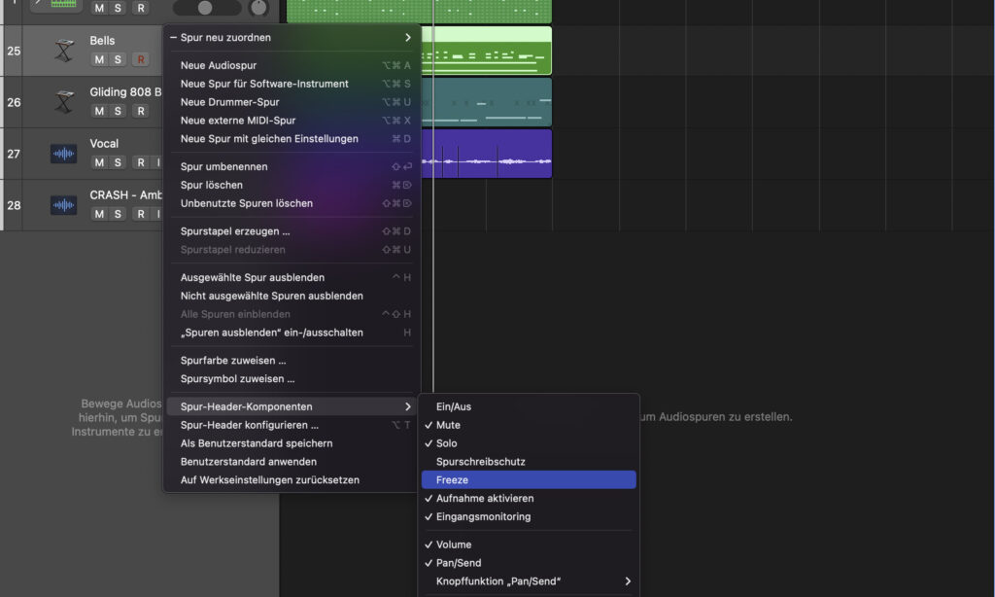Toggle "„Spuren ausblenden“ ein-/ausschalten" entry
The height and width of the screenshot is (597, 995).
292,333
